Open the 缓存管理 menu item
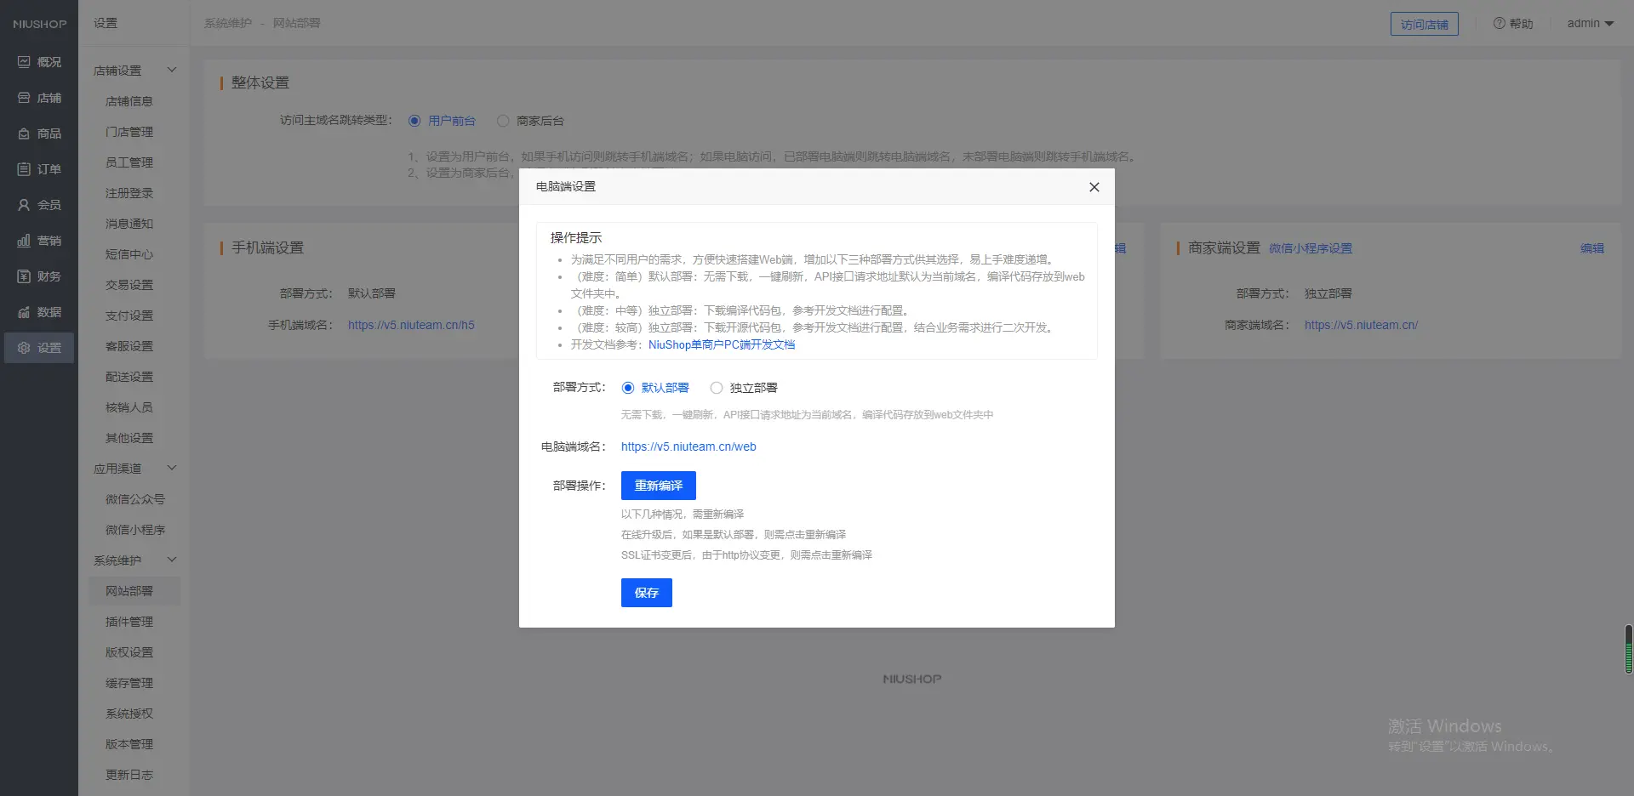This screenshot has height=796, width=1634. point(129,683)
